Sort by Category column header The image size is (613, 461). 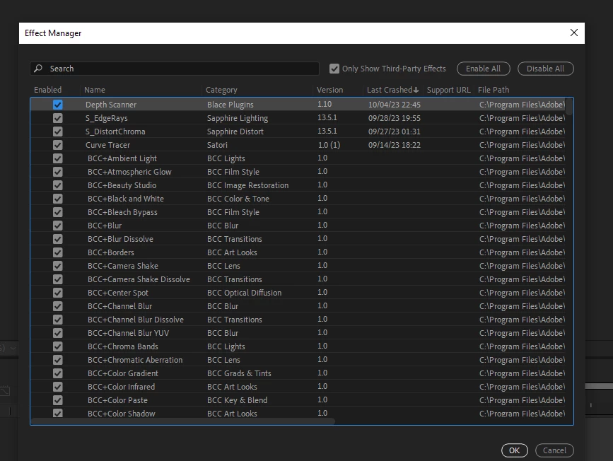point(221,90)
